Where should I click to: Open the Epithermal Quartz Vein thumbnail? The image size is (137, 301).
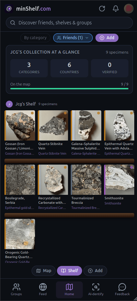119,125
